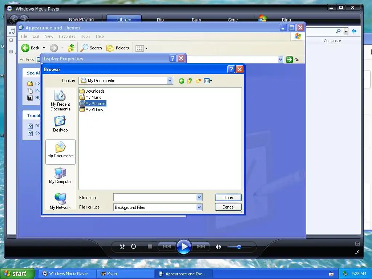The image size is (372, 279).
Task: Close the Browse dialog
Action: coord(239,69)
